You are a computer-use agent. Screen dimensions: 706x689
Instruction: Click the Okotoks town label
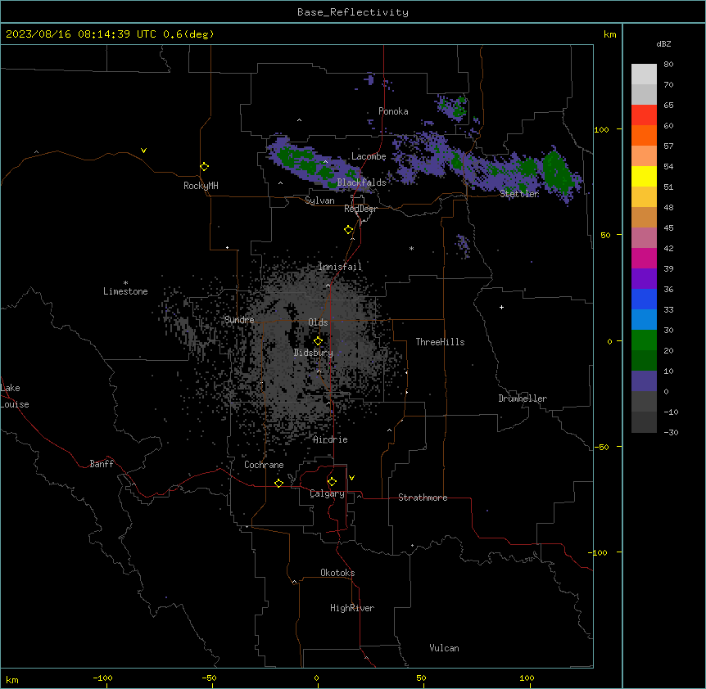pyautogui.click(x=337, y=573)
